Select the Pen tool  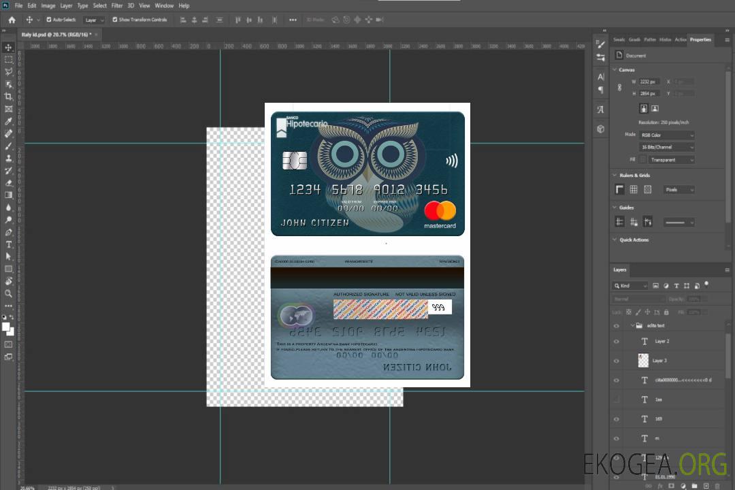[8, 232]
